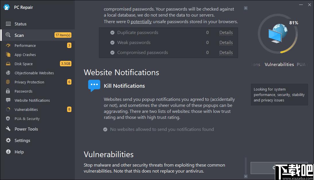Open the Disk Space drive icon

(x=8, y=64)
